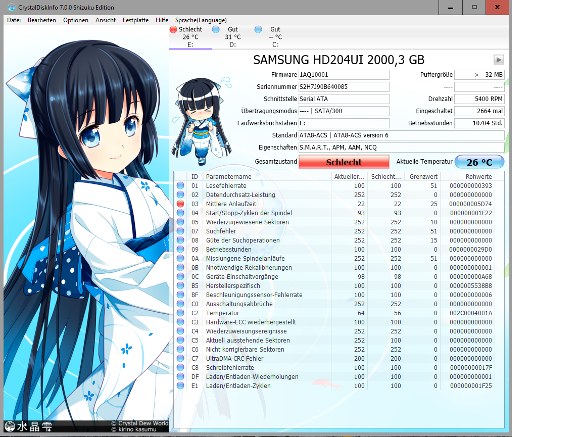Screen dimensions: 582x437
Task: Click the Standard field ATA8-ACS
Action: pos(401,135)
